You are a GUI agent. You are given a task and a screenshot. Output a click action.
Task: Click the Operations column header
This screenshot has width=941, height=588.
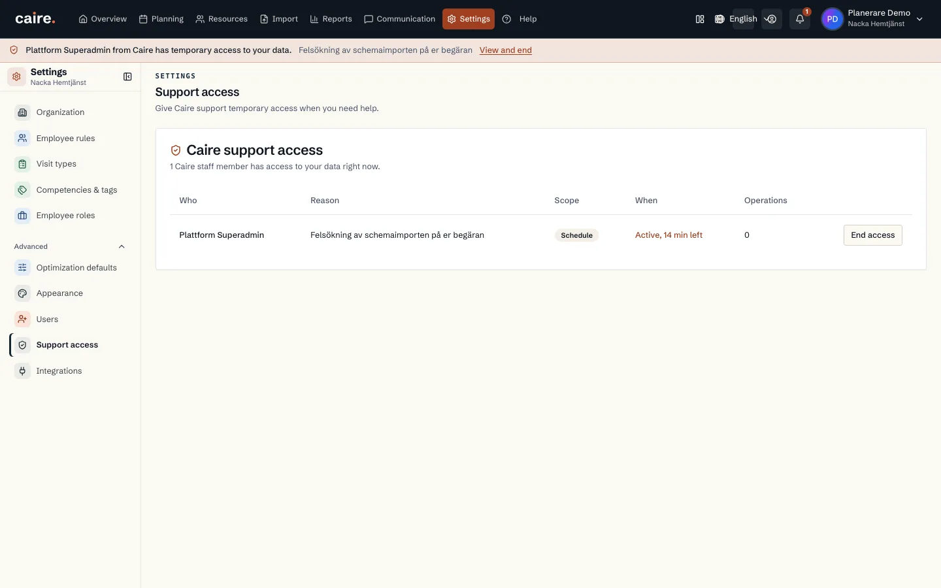[766, 201]
